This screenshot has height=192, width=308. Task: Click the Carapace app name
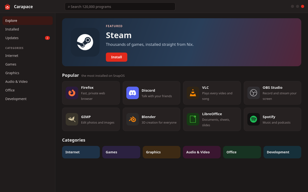click(24, 7)
